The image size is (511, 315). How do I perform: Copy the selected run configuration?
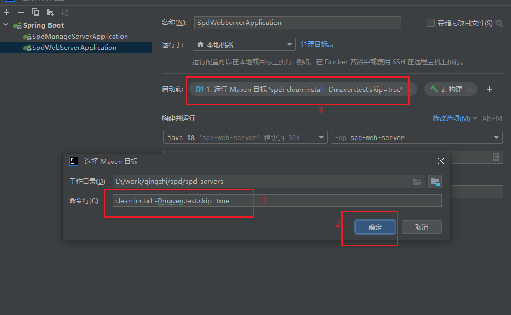[35, 12]
